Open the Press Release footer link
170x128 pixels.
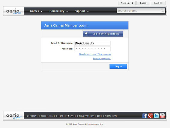coord(48,116)
